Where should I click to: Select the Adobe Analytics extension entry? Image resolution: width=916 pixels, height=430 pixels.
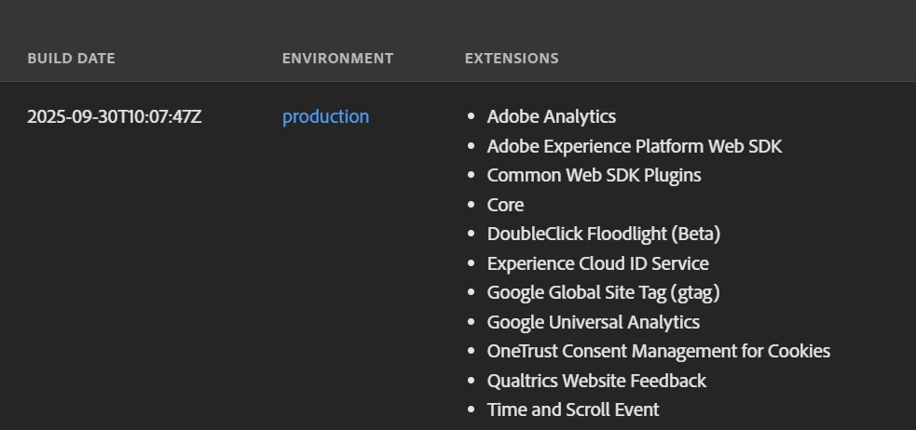point(552,116)
